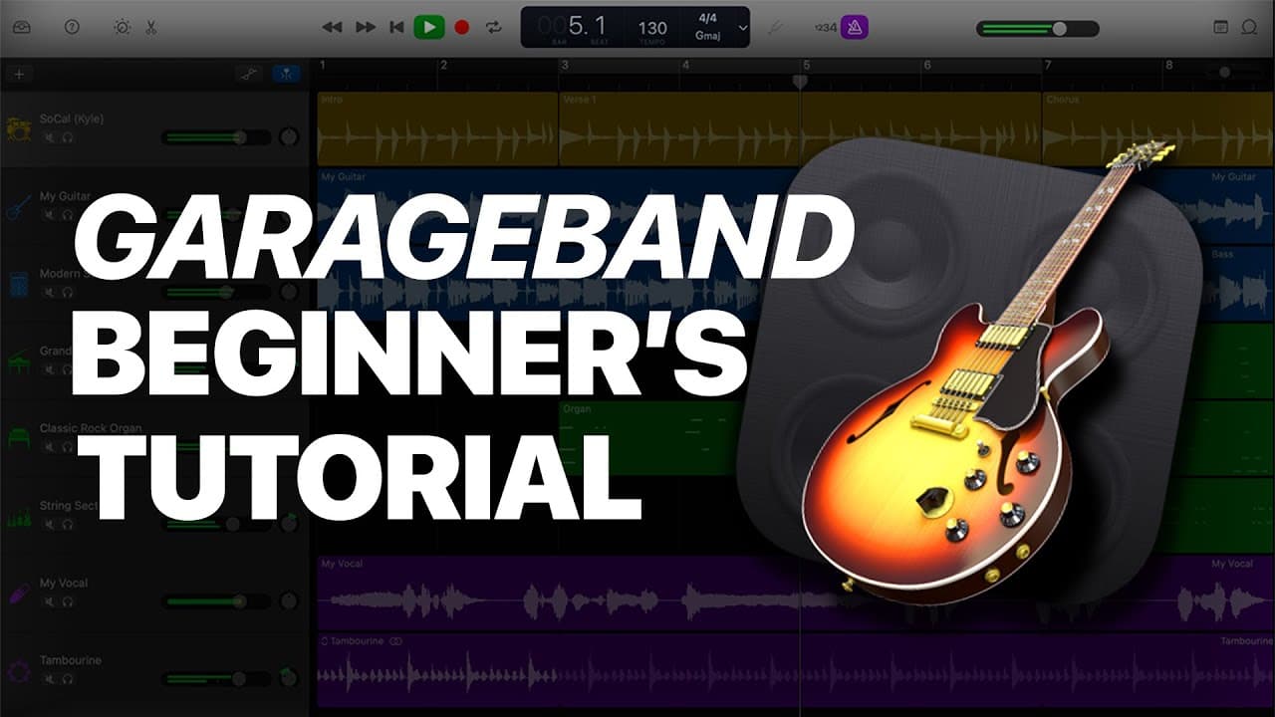The width and height of the screenshot is (1275, 717).
Task: Select the SoCal (Kyle) track name
Action: [x=72, y=119]
